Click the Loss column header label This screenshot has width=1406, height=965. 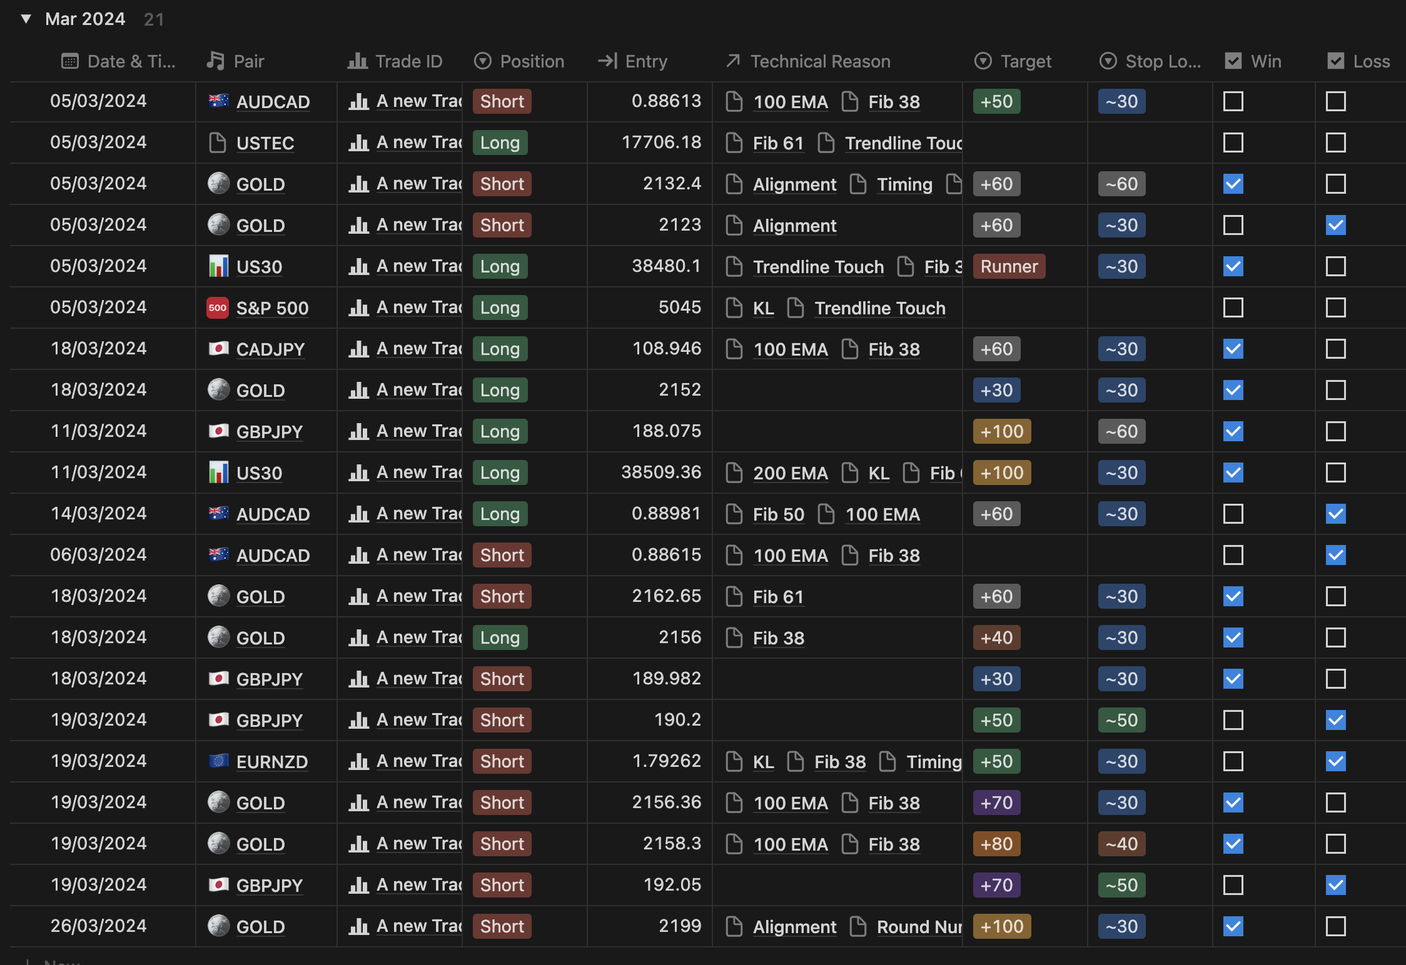tap(1371, 61)
